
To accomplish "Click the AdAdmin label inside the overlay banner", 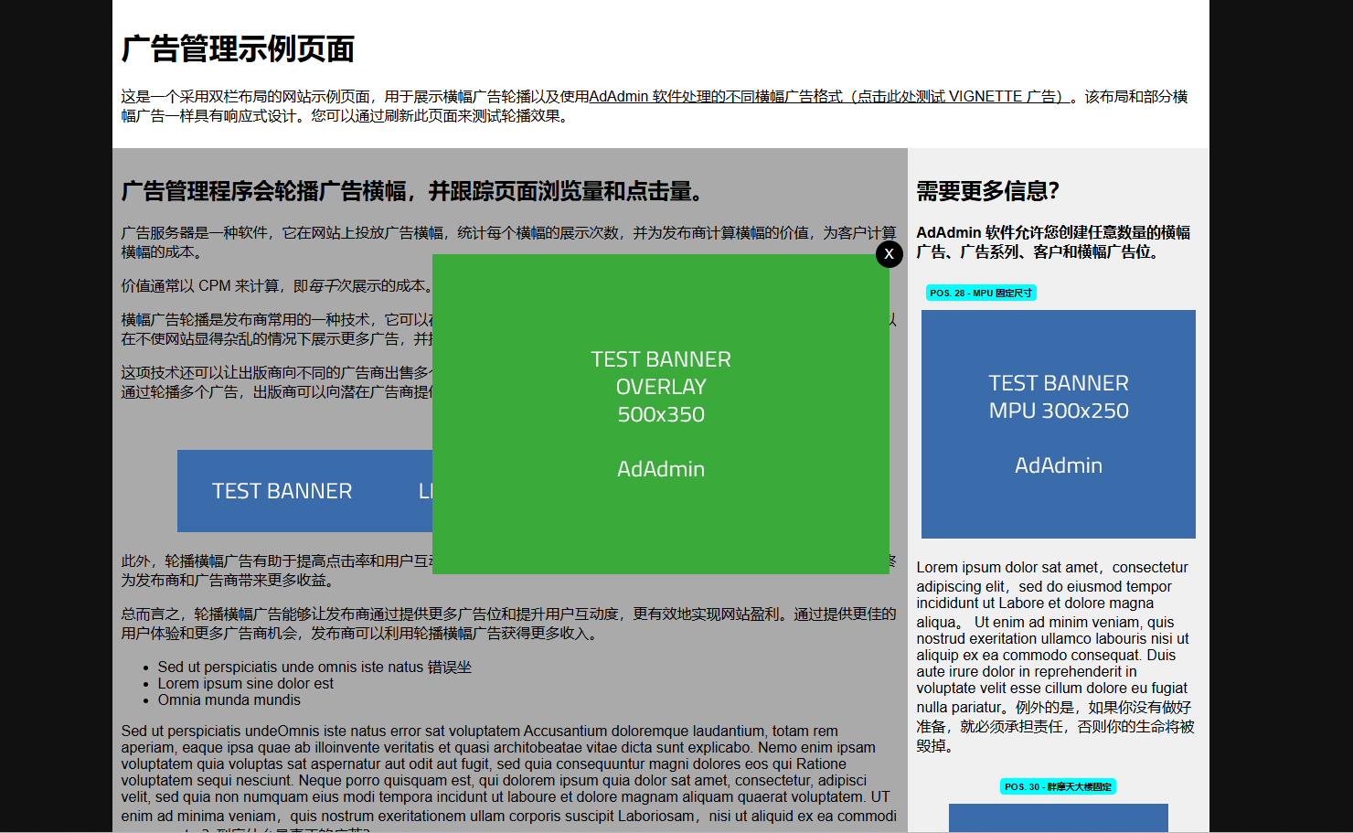I will (661, 468).
